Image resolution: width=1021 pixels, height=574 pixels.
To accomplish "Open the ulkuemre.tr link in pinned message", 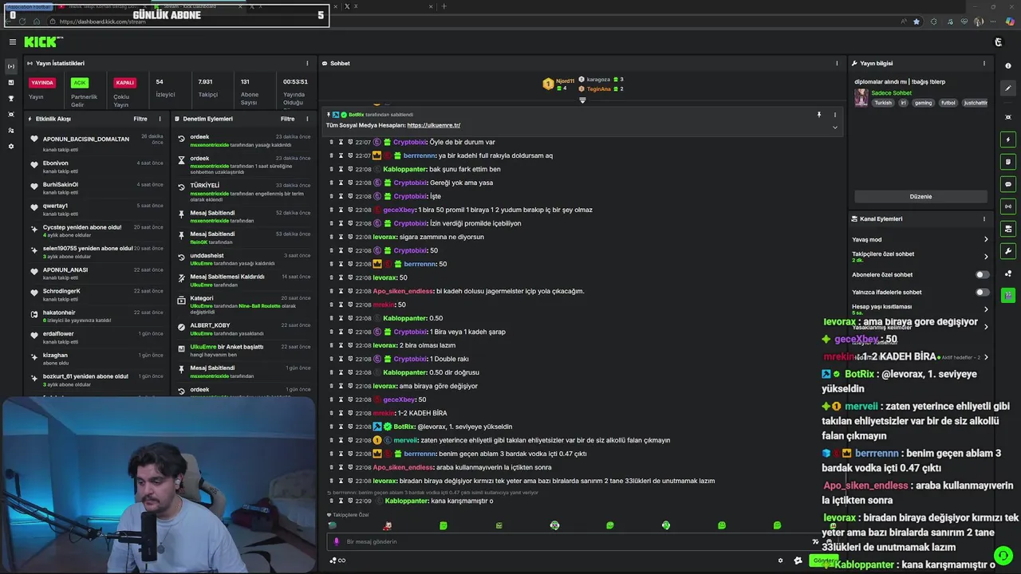I will [x=433, y=125].
